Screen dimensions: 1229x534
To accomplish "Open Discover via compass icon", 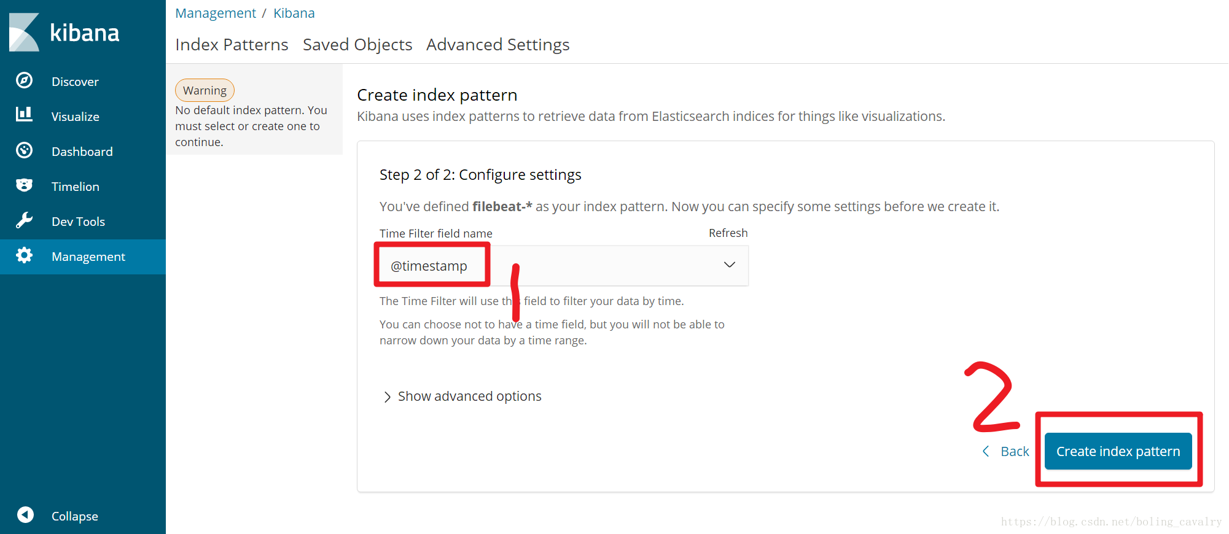I will coord(25,80).
